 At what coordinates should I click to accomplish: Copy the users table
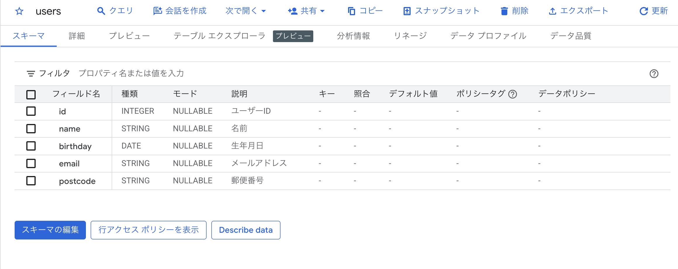click(365, 11)
